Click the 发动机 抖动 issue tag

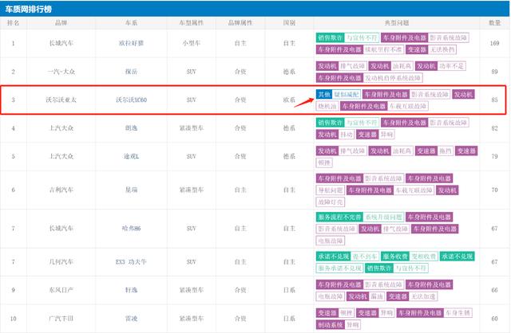click(x=335, y=135)
